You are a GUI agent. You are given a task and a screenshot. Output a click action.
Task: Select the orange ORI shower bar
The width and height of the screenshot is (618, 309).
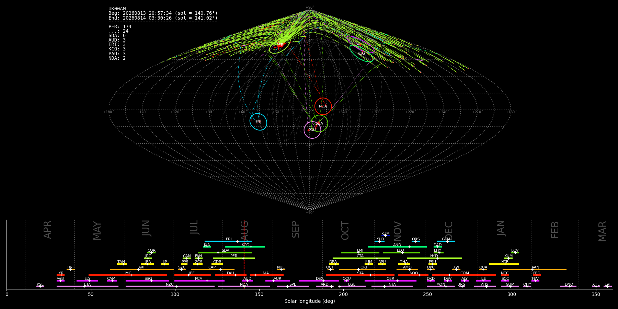[x=363, y=270]
